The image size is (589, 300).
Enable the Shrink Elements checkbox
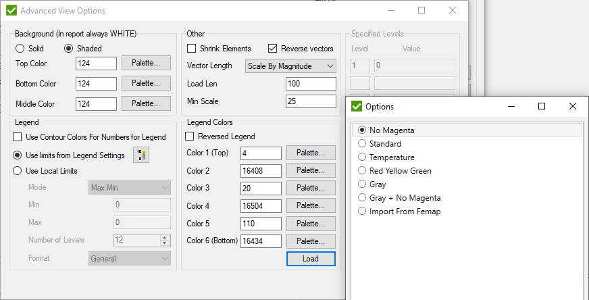[x=192, y=49]
